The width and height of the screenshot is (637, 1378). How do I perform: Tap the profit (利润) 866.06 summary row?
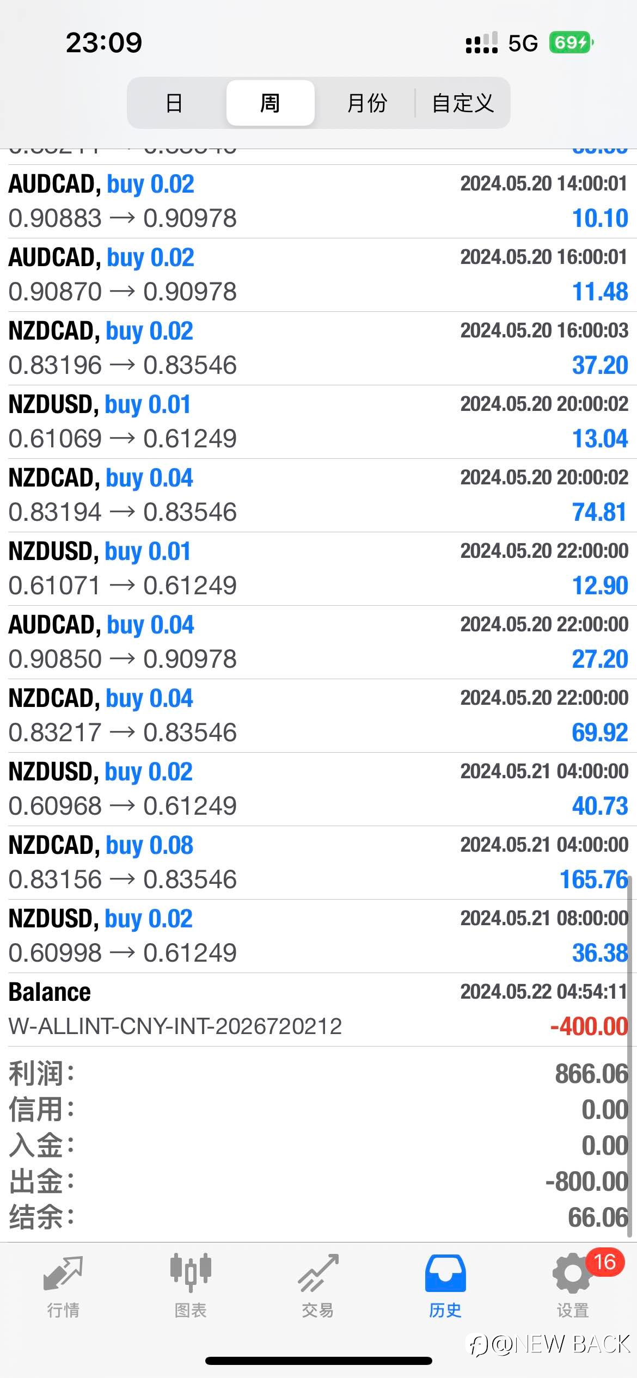coord(318,1074)
